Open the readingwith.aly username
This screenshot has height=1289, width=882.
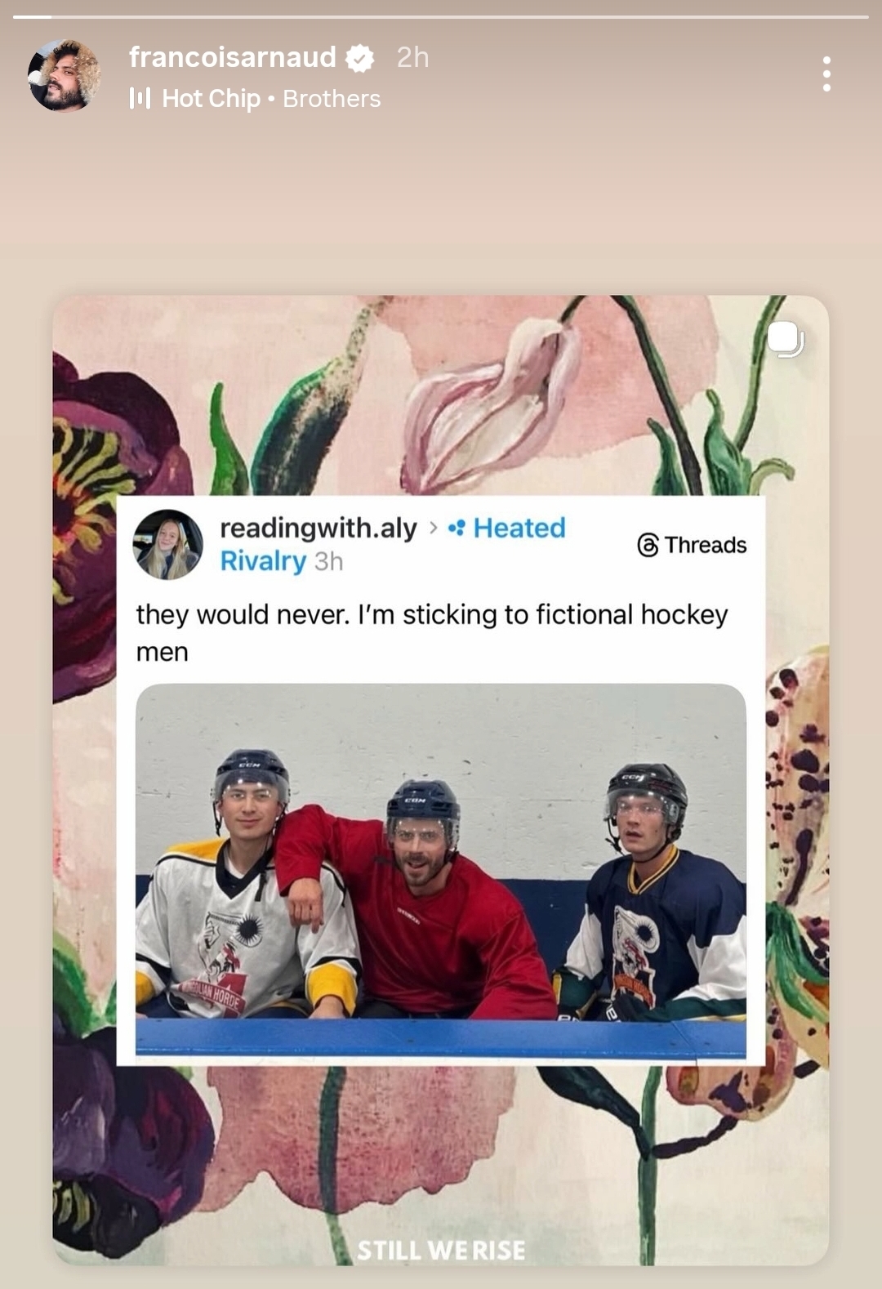[x=318, y=529]
